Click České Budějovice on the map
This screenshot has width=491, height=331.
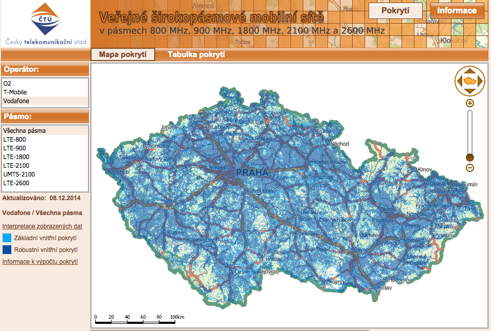256,271
